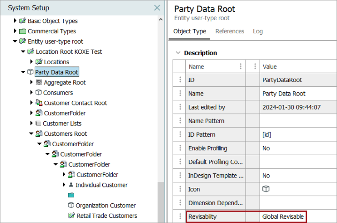Open Name column header options menu
Viewport: 337px width, 223px height.
coord(240,66)
